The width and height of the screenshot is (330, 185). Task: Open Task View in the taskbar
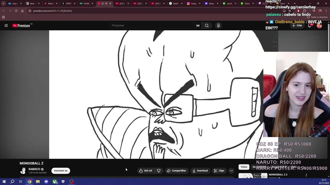click(x=21, y=182)
